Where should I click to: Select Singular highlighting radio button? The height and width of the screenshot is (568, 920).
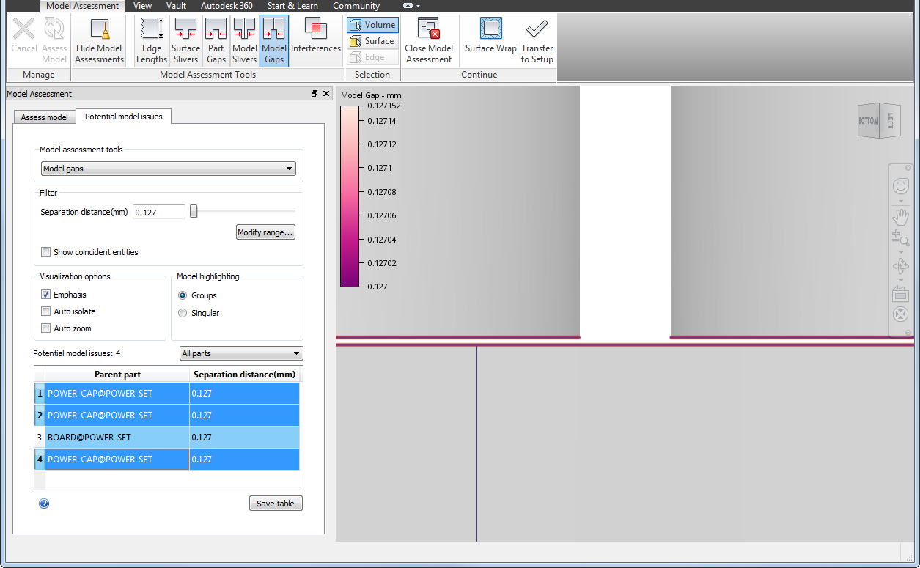(x=183, y=313)
